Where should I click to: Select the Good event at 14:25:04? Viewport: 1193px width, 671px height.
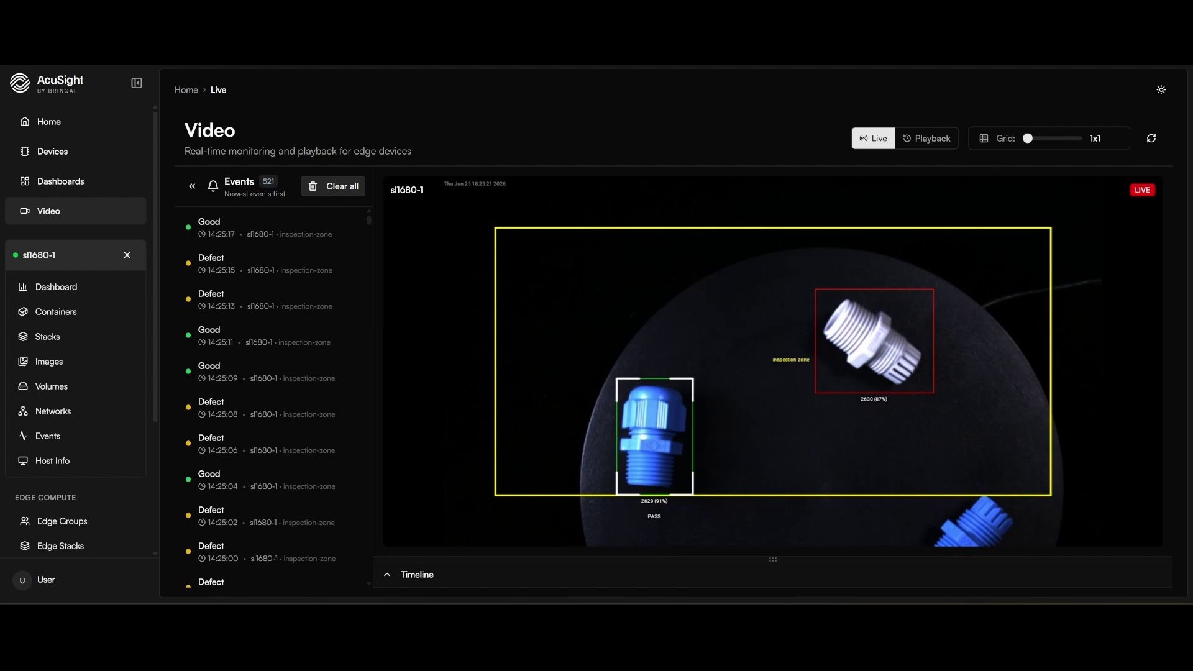pyautogui.click(x=271, y=480)
